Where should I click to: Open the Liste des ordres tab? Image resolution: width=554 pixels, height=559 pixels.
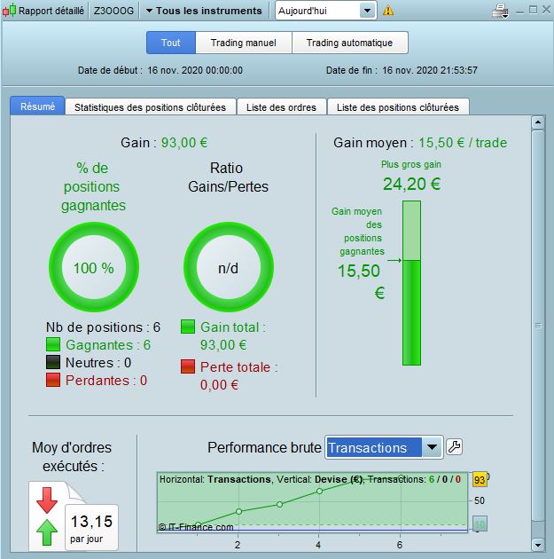tap(281, 107)
